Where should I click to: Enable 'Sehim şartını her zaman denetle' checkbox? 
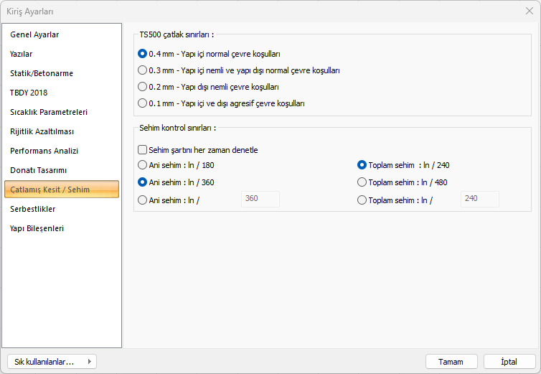click(x=142, y=150)
